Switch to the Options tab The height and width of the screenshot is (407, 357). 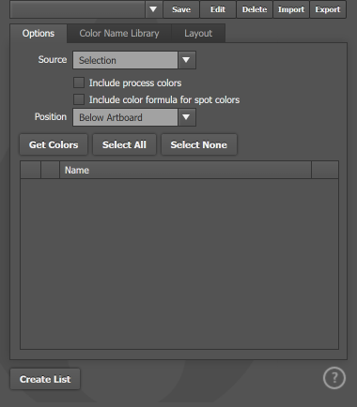[x=39, y=34]
